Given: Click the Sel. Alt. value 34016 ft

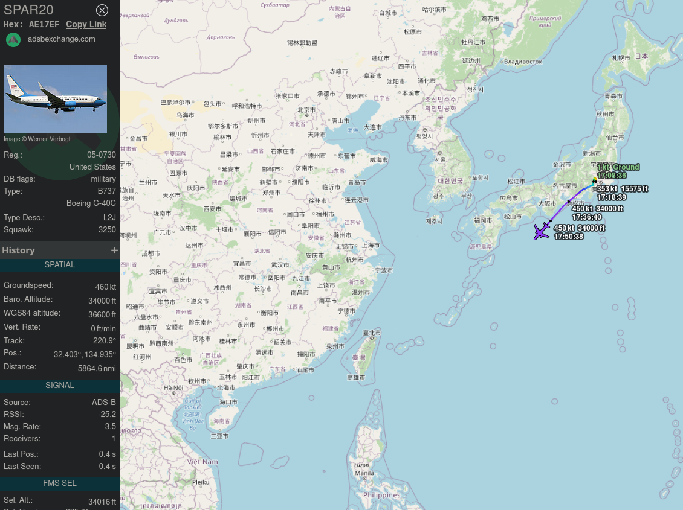Looking at the screenshot, I should 102,502.
